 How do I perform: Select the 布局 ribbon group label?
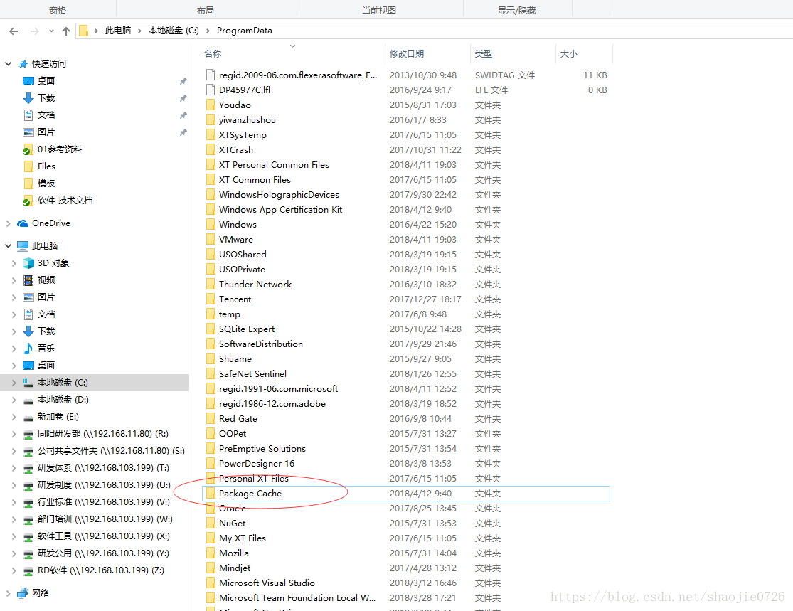[206, 10]
